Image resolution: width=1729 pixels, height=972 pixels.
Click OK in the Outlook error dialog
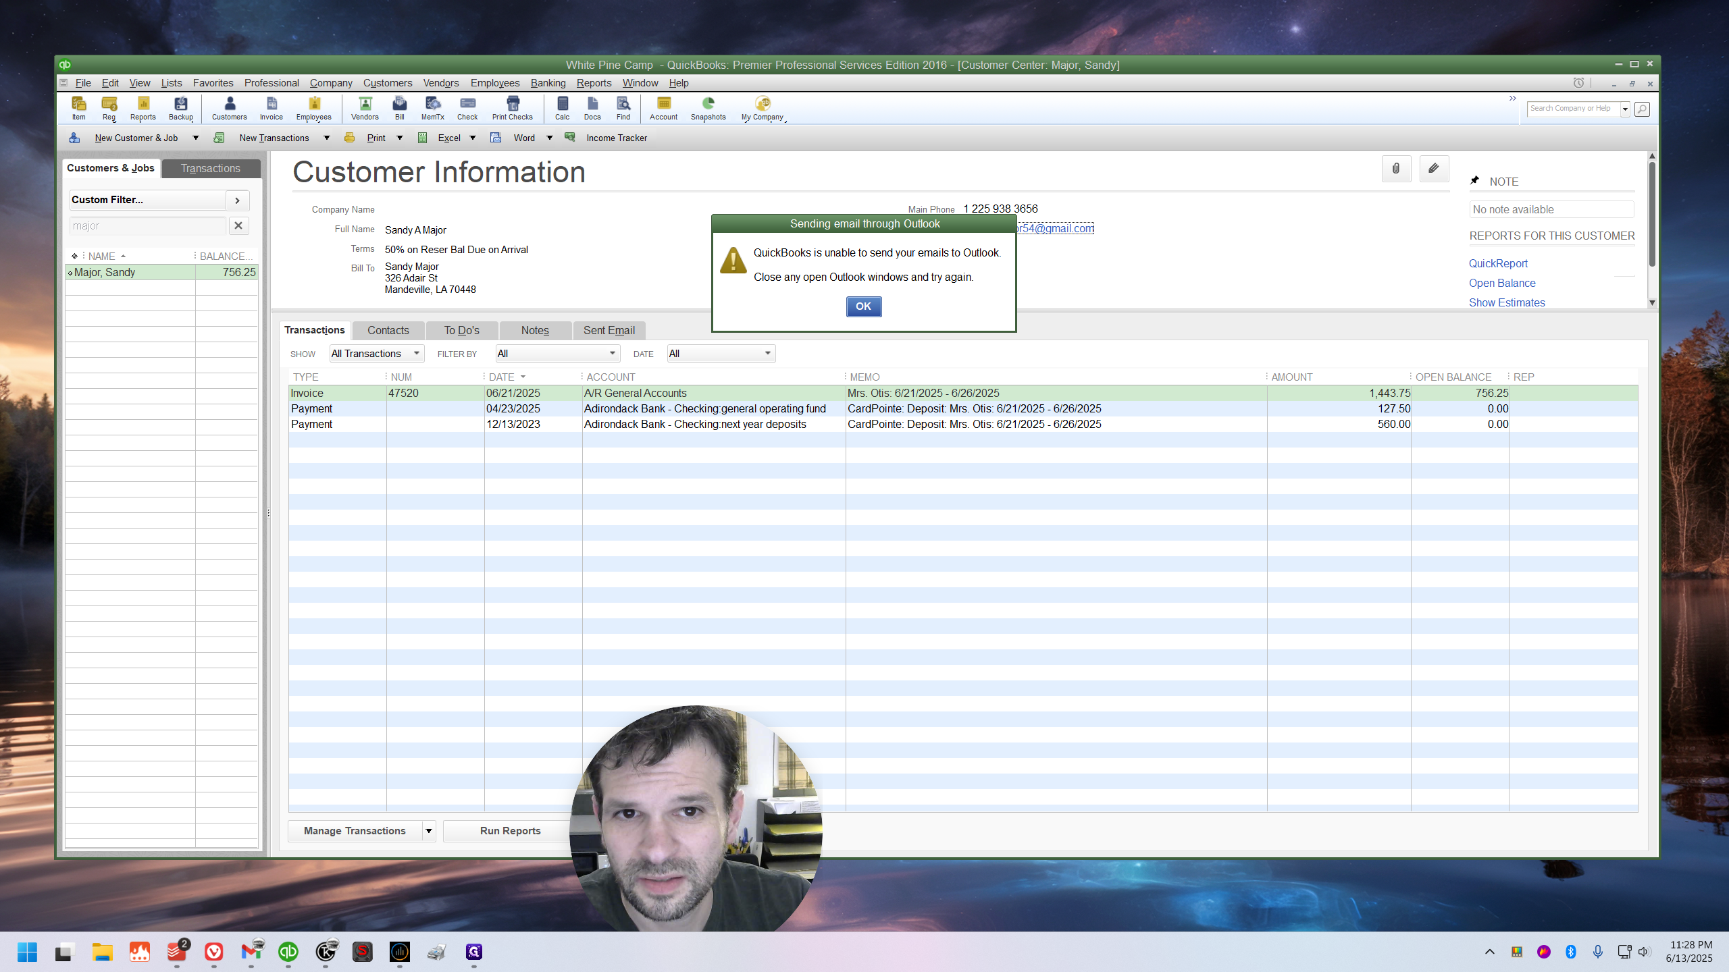point(864,306)
